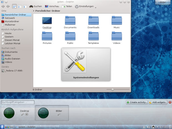Open Mülleimer in the sidebar
The image size is (172, 129).
tap(10, 25)
